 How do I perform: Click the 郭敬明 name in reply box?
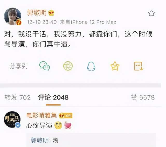[x=40, y=140]
